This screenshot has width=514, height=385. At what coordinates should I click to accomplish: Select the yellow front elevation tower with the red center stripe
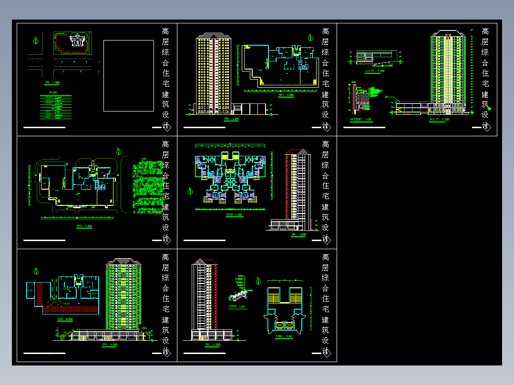tap(214, 74)
